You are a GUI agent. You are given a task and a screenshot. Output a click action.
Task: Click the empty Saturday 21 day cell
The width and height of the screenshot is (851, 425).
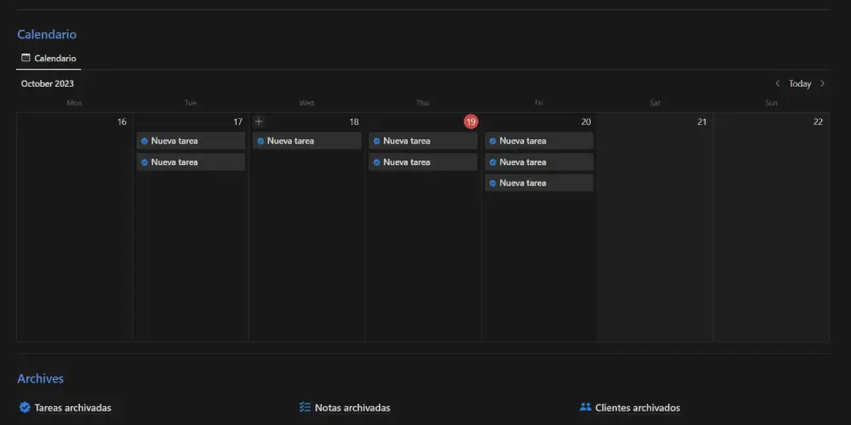point(654,238)
